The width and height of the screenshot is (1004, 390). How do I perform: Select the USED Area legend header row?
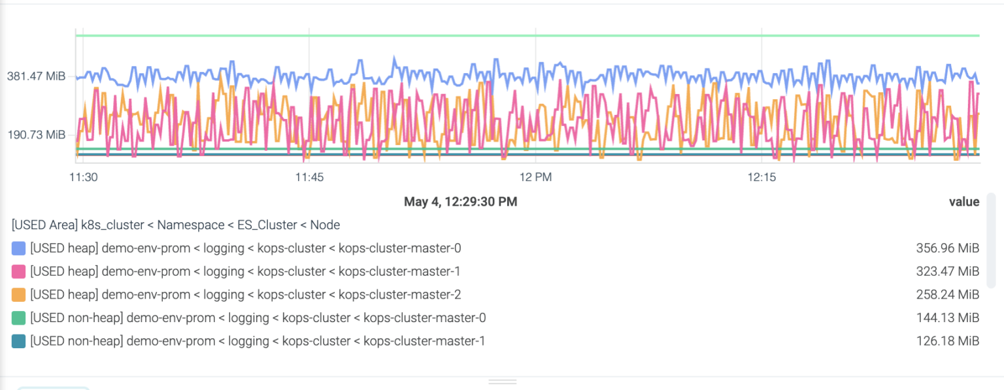pos(175,225)
